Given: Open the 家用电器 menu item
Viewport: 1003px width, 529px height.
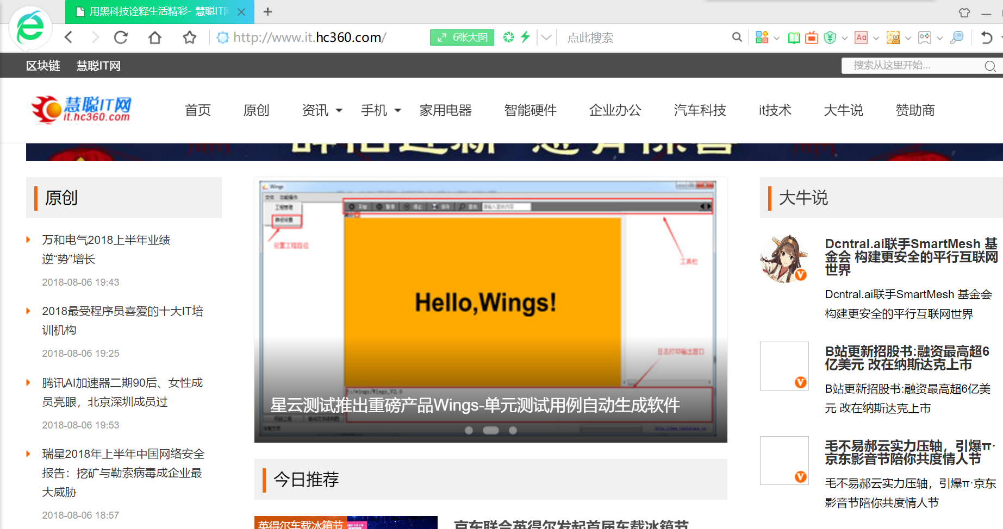Looking at the screenshot, I should coord(445,110).
